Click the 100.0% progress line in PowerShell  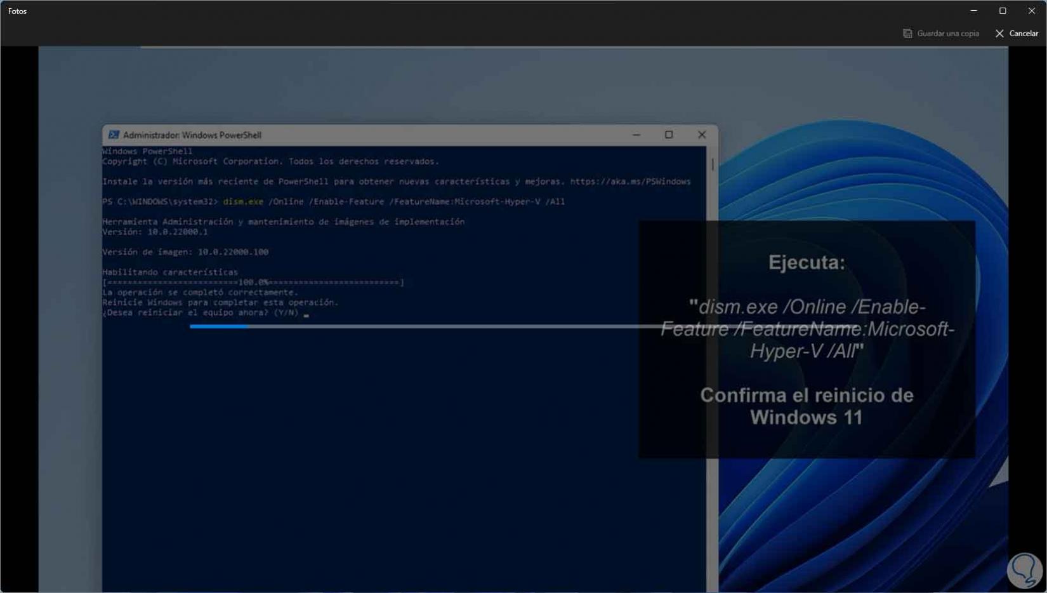pyautogui.click(x=253, y=283)
